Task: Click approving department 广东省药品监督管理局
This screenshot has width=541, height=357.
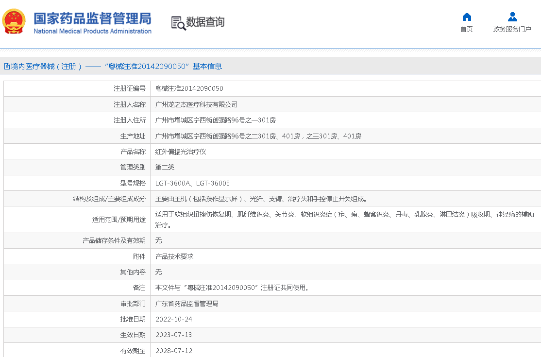Action: point(186,304)
